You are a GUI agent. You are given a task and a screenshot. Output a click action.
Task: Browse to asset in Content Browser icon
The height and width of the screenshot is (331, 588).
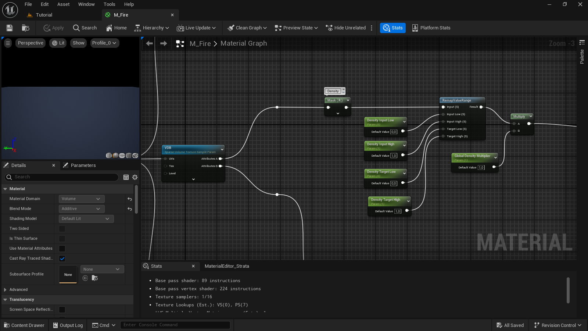tap(25, 28)
